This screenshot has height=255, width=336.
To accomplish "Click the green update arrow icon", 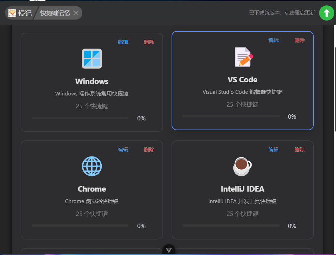I will (x=327, y=13).
